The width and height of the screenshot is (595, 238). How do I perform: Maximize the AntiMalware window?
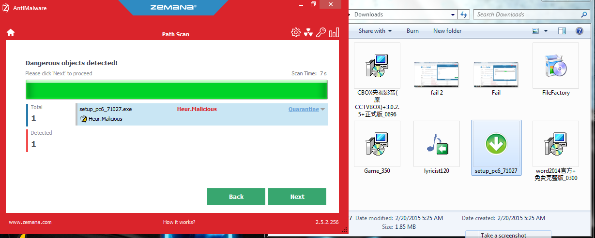(x=313, y=4)
